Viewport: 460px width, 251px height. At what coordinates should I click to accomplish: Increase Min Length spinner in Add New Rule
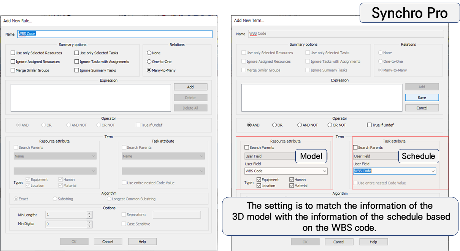(x=89, y=213)
